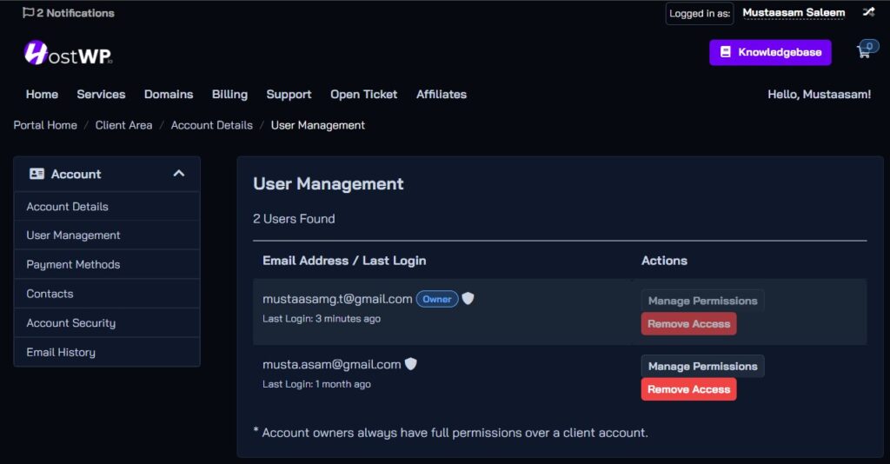Click the HostWP logo
This screenshot has height=464, width=890.
(68, 53)
